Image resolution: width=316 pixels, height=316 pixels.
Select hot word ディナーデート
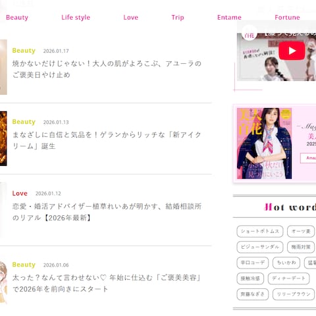pos(289,278)
